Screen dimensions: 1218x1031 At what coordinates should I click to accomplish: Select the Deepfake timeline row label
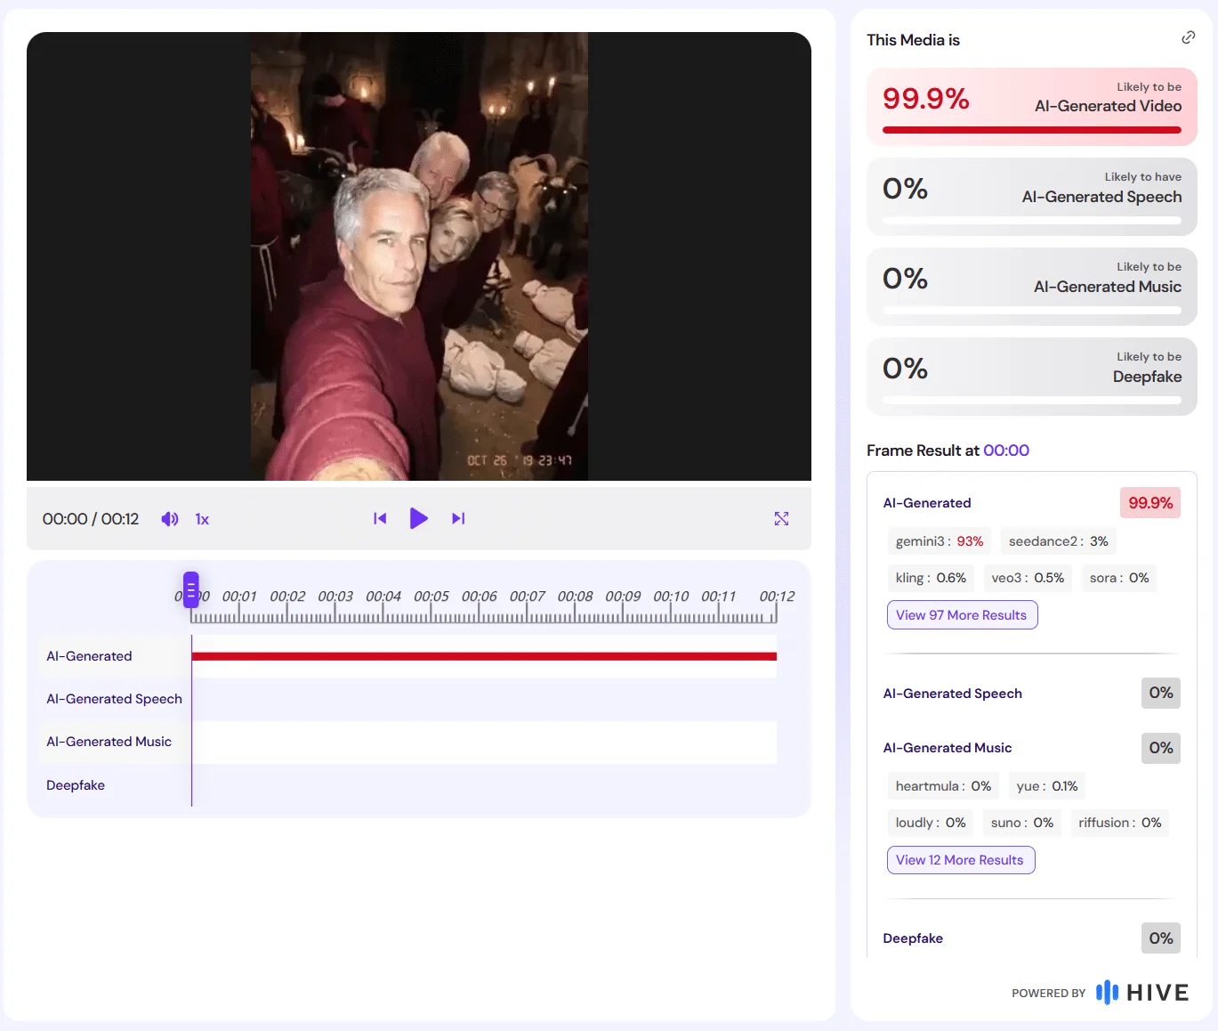[x=76, y=785]
